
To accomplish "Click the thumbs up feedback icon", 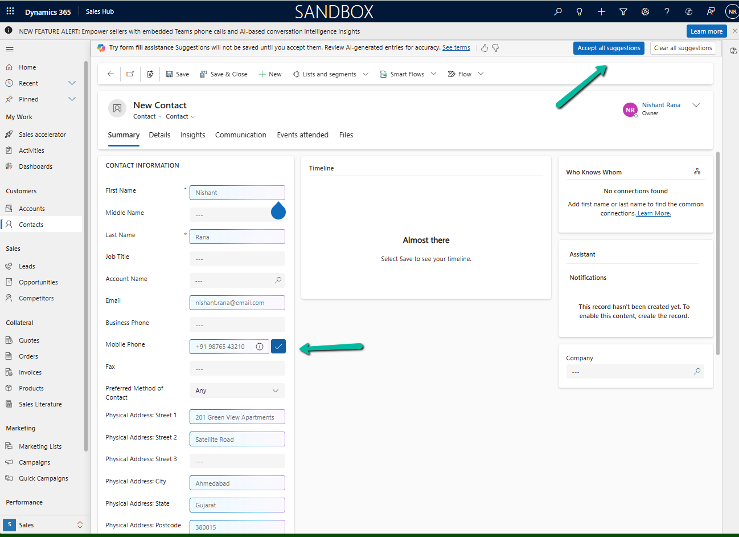I will (485, 48).
